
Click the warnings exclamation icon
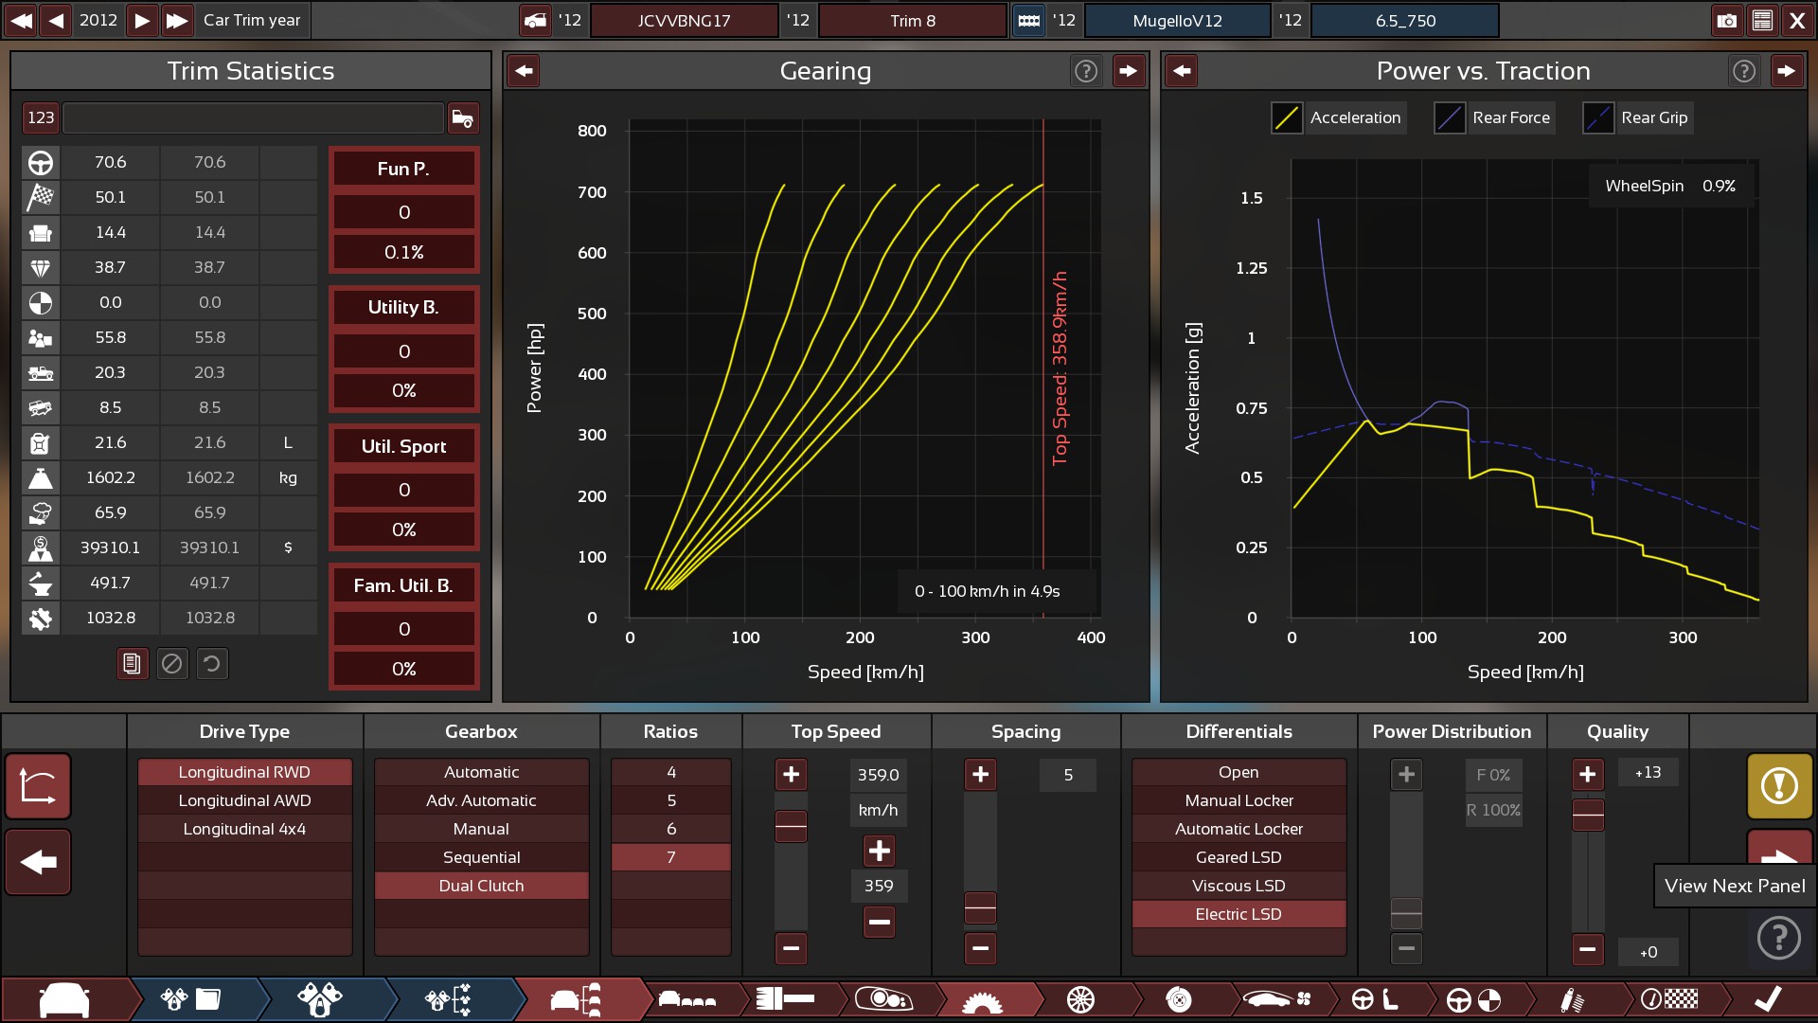click(1778, 785)
